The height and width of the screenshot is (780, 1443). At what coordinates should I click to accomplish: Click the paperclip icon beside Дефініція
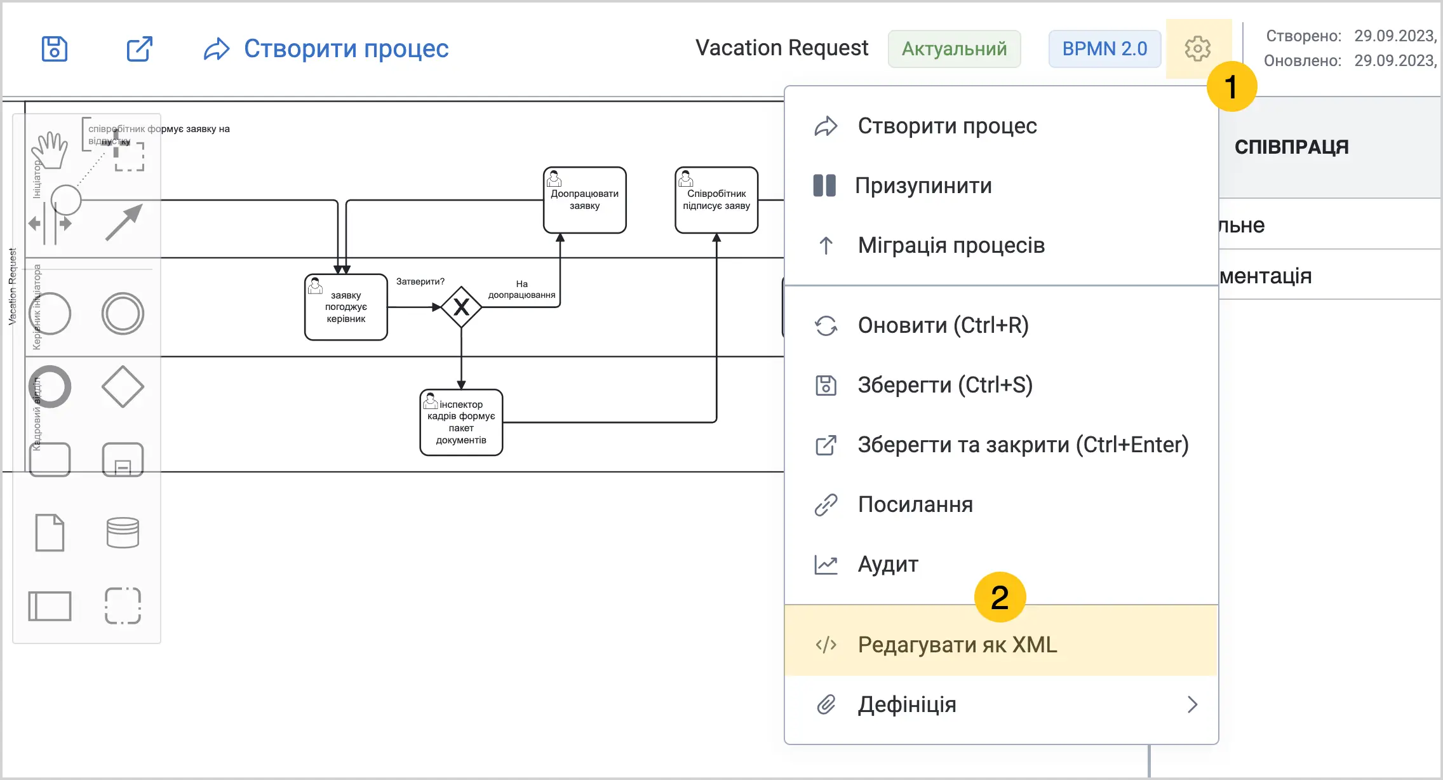[x=826, y=704]
